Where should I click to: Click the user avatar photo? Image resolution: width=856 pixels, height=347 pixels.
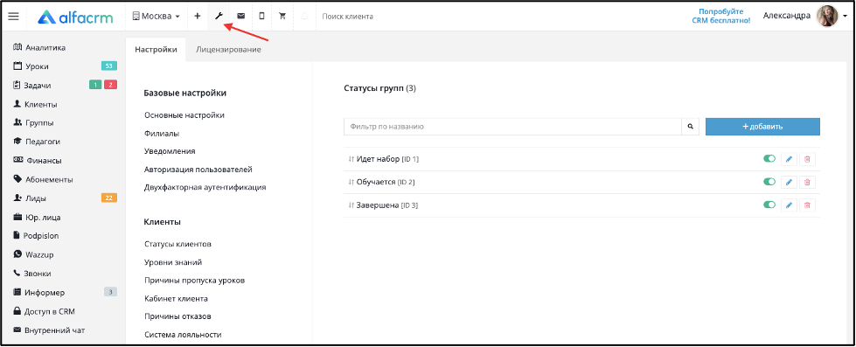click(x=826, y=17)
